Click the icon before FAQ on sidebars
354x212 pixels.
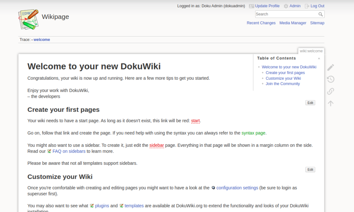pos(49,151)
